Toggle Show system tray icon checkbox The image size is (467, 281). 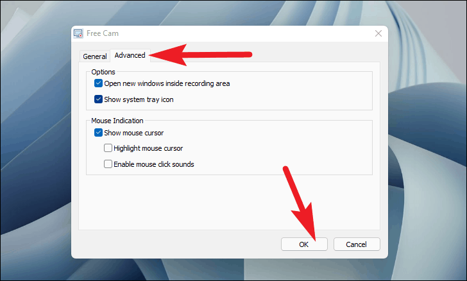click(x=98, y=99)
